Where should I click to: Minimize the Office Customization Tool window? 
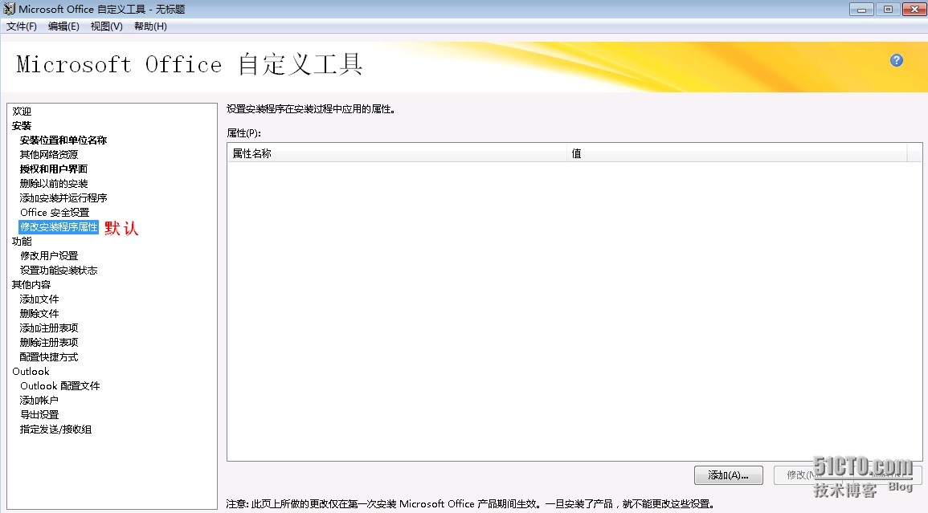coord(861,10)
